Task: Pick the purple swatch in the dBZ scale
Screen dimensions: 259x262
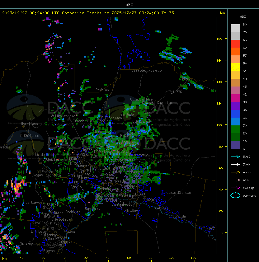Action: (235, 106)
